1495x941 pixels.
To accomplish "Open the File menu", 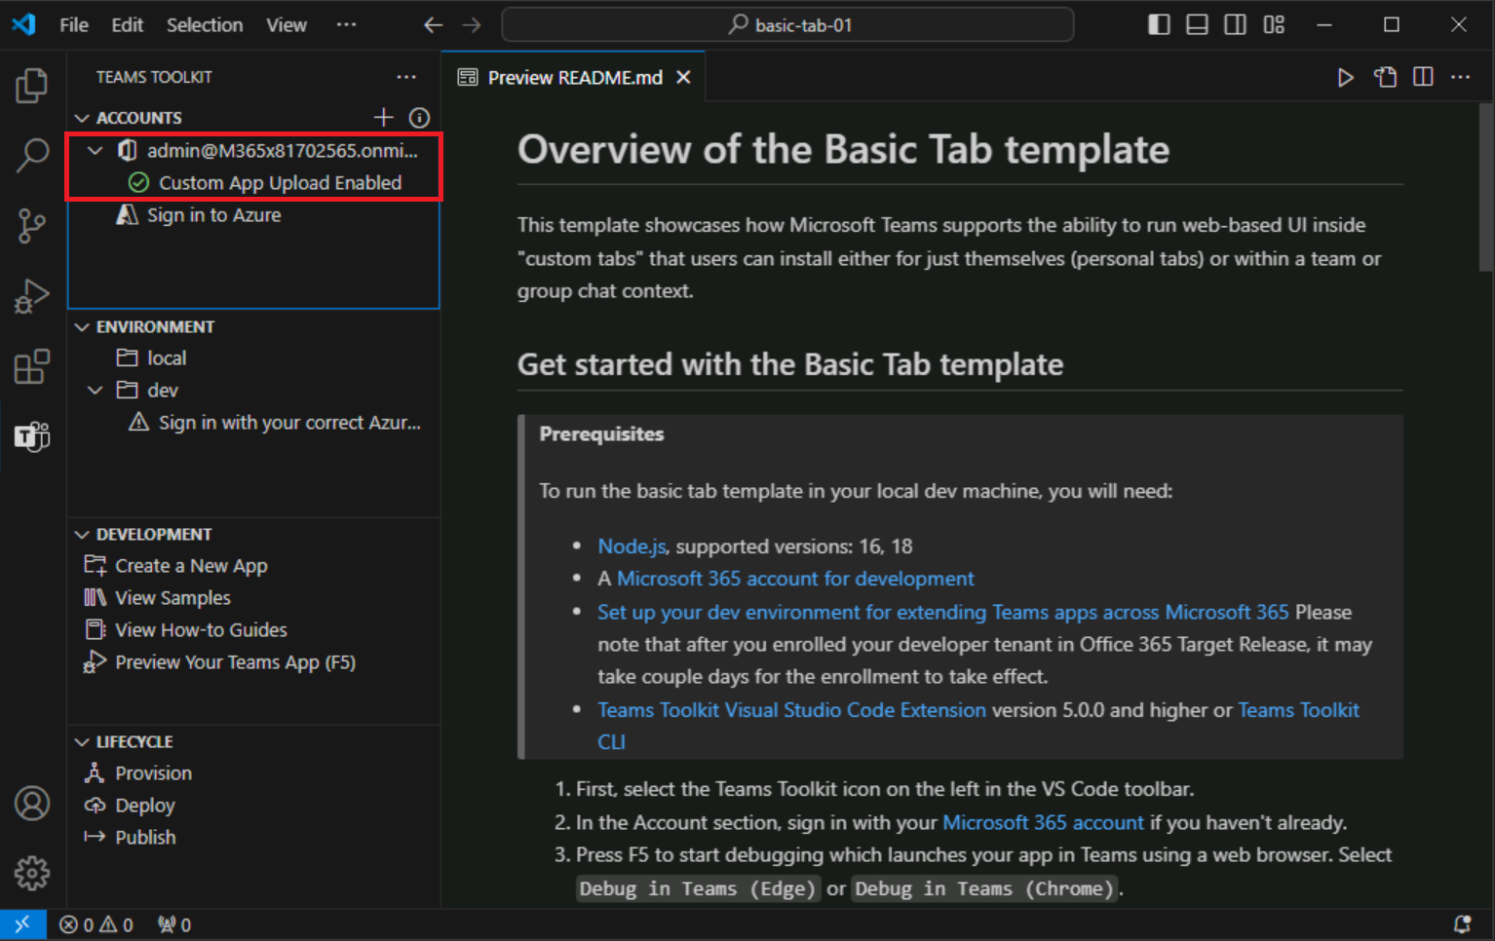I will [x=74, y=25].
